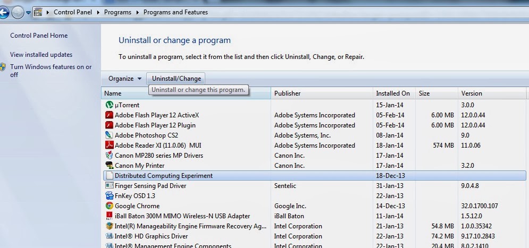This screenshot has height=248, width=529.
Task: Click the Uninstall/Change button
Action: 176,79
